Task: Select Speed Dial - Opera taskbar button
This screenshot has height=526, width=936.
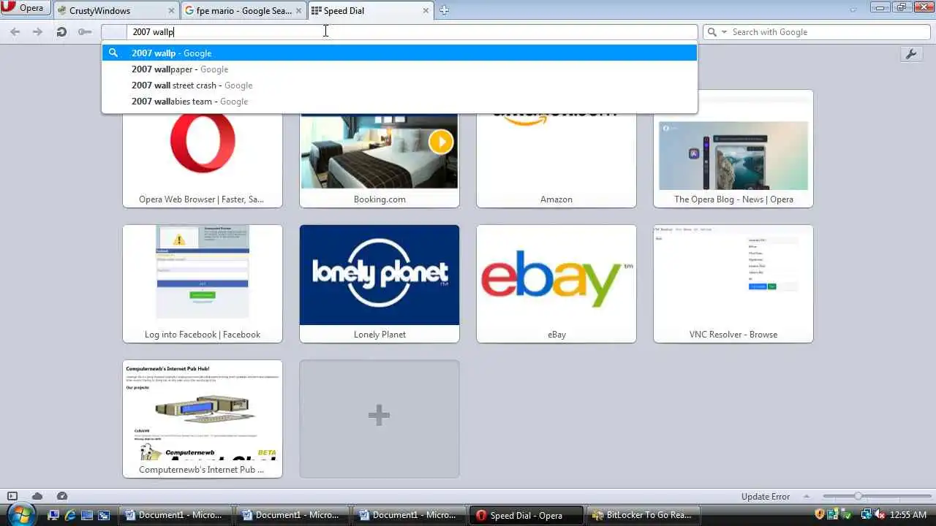Action: point(526,515)
